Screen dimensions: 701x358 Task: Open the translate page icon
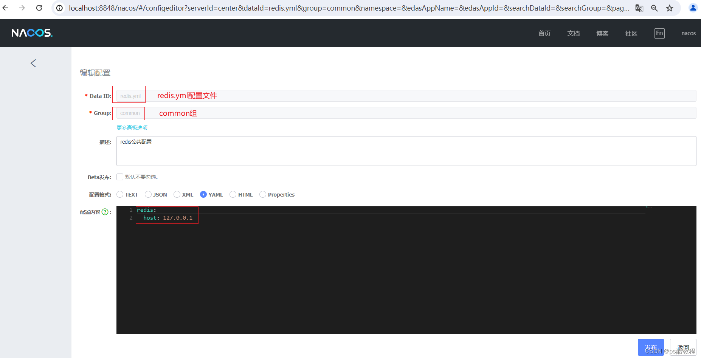coord(639,8)
